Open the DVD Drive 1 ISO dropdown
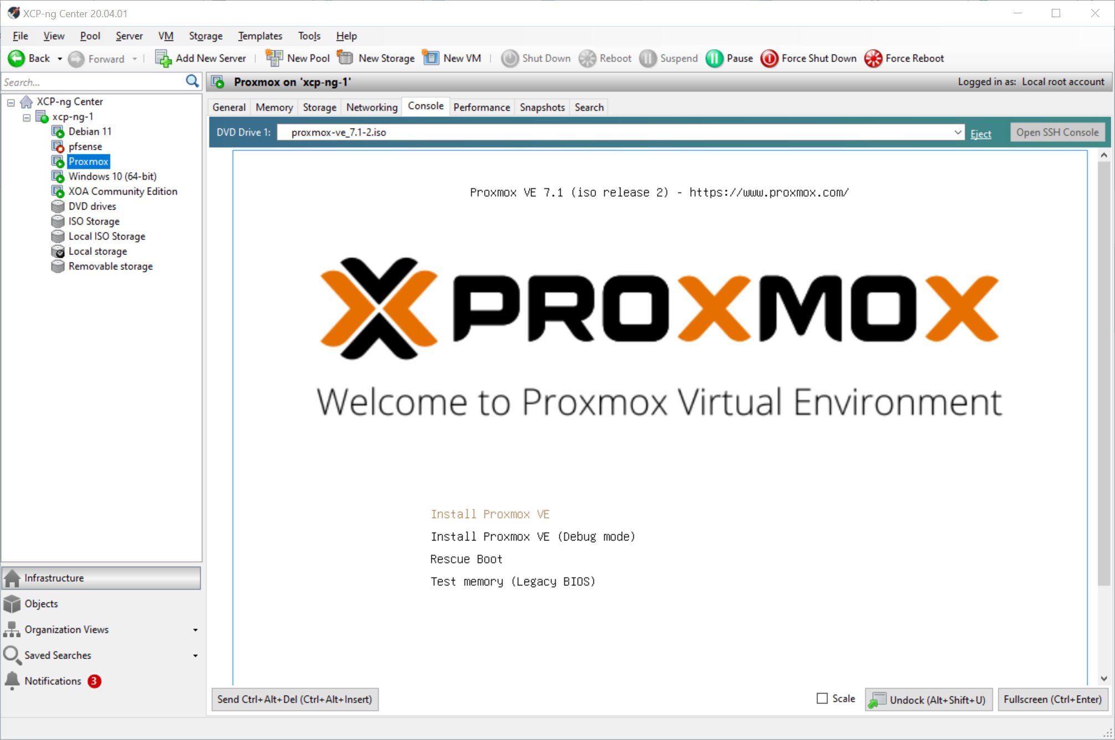This screenshot has width=1115, height=740. (x=957, y=132)
